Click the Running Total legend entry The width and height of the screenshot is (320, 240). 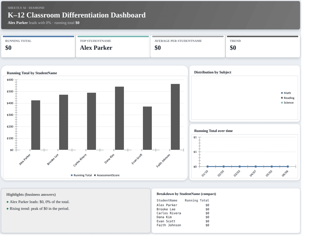(x=81, y=175)
